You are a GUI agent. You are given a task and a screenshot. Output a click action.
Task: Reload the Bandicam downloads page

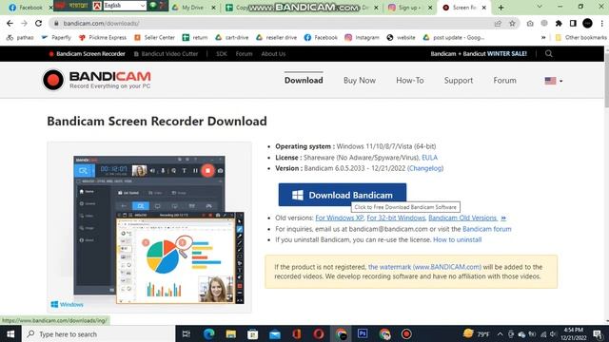(38, 23)
